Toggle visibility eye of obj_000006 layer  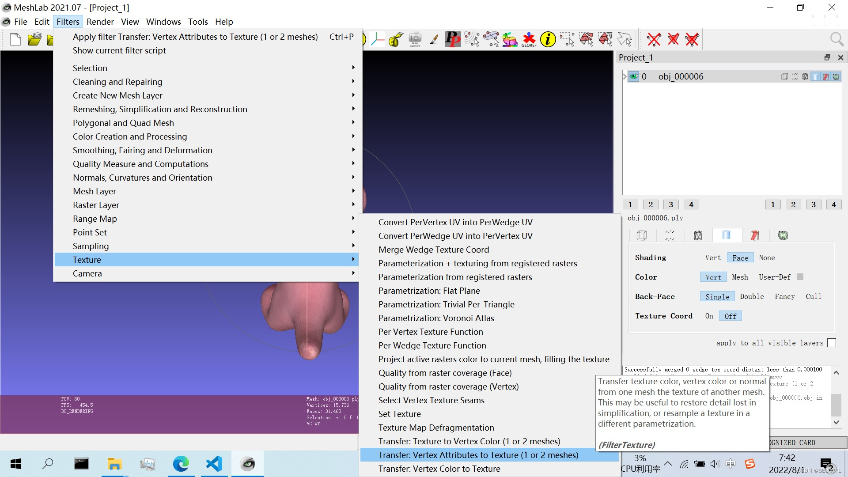tap(634, 76)
